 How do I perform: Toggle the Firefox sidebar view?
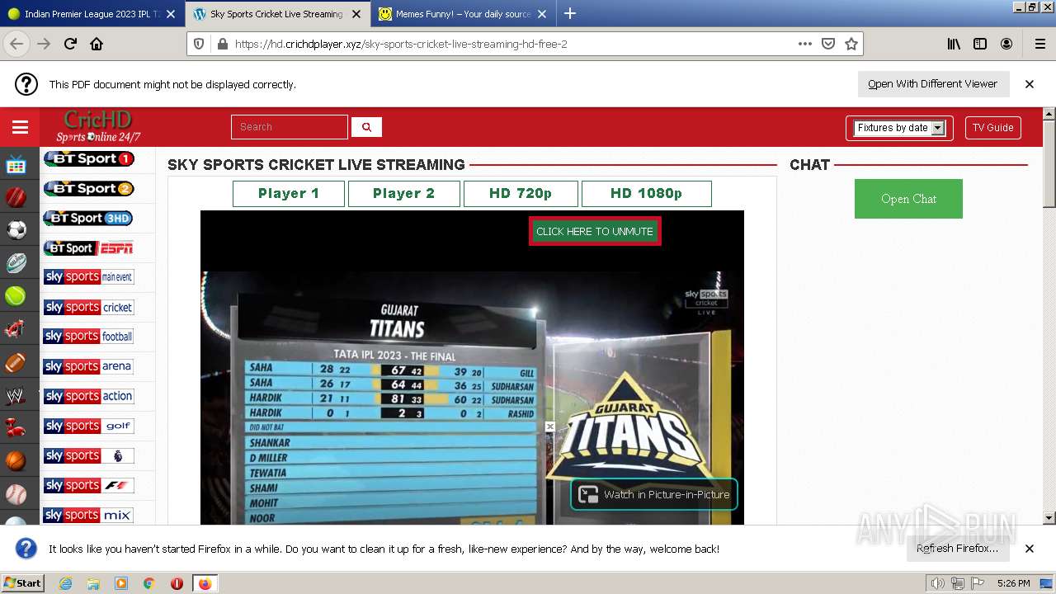pos(980,45)
